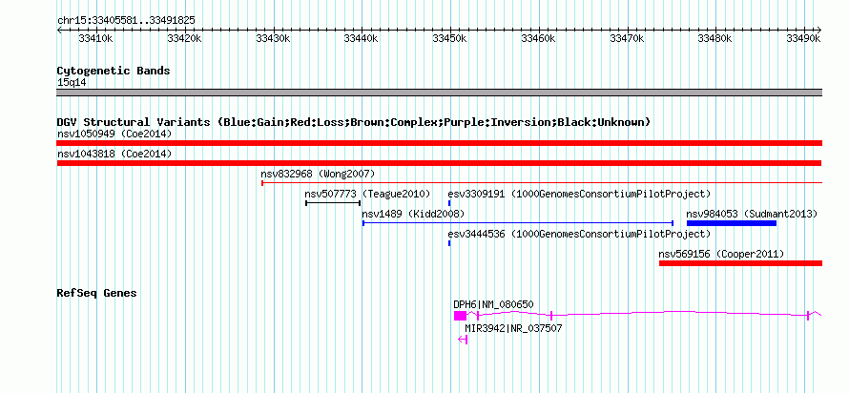Image resolution: width=849 pixels, height=393 pixels.
Task: Click the nsv832968 (Wong2007) label
Action: point(318,174)
